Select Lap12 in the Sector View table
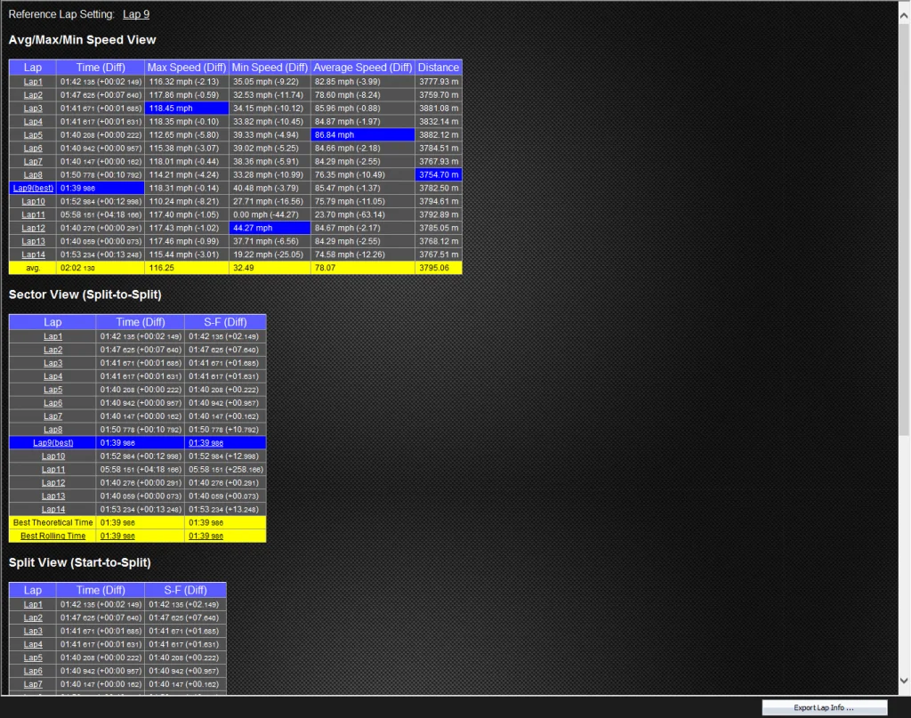The height and width of the screenshot is (718, 911). click(52, 483)
